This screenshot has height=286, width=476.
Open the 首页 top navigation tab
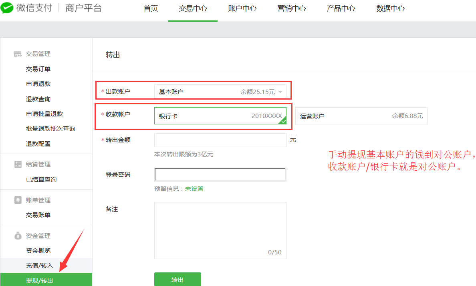(x=151, y=8)
